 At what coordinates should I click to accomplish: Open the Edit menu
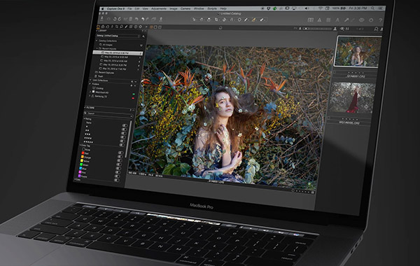137,9
